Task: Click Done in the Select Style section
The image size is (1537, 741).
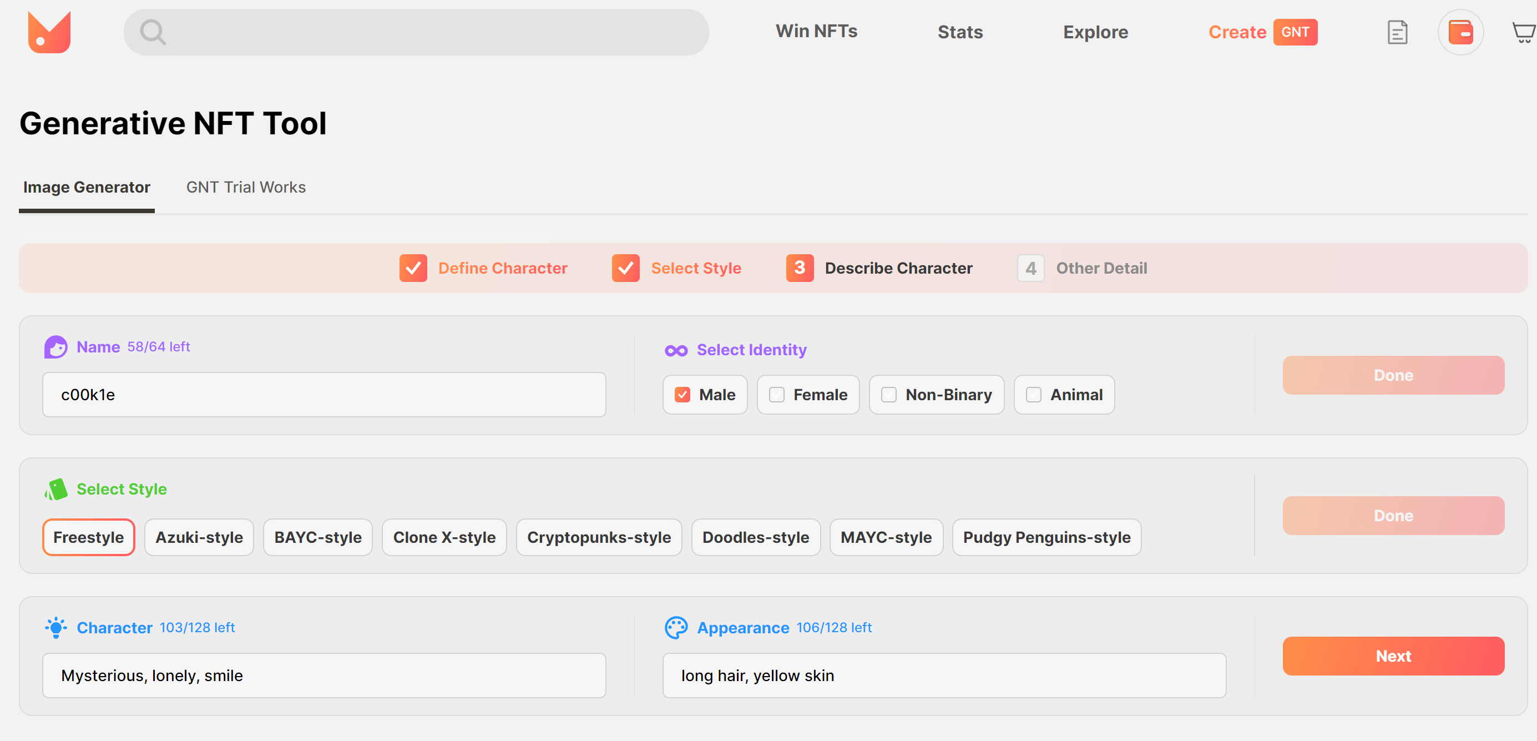Action: 1393,516
